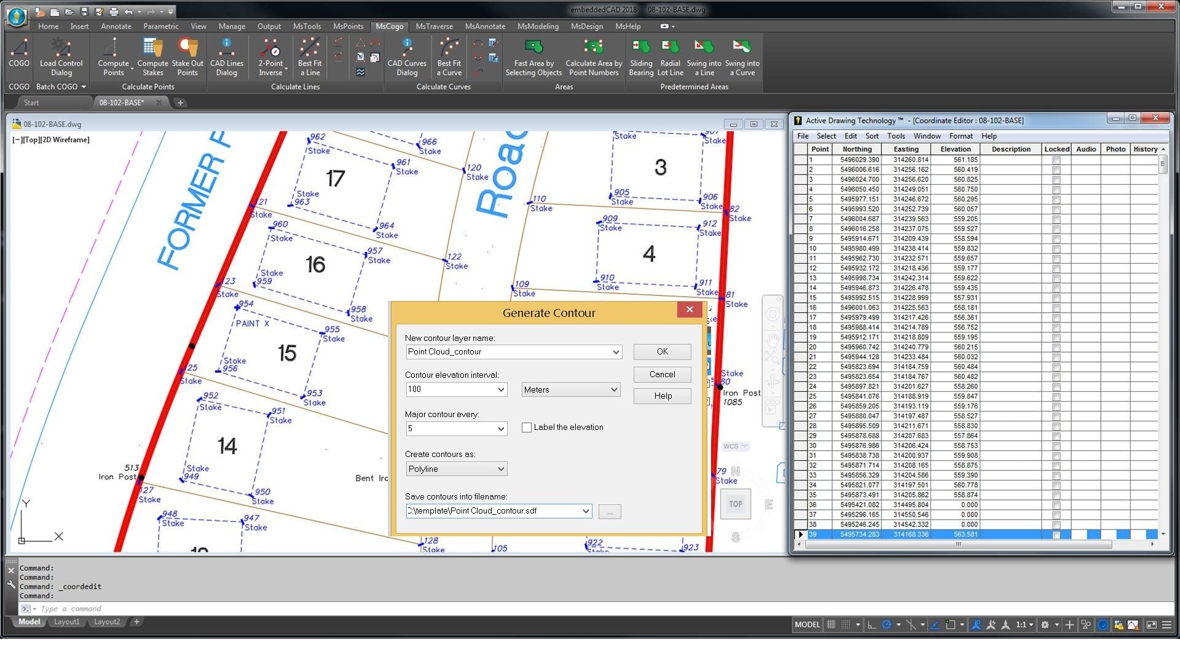Open the Load Control Dialog tool
Screen dimensions: 1180x645
61,57
